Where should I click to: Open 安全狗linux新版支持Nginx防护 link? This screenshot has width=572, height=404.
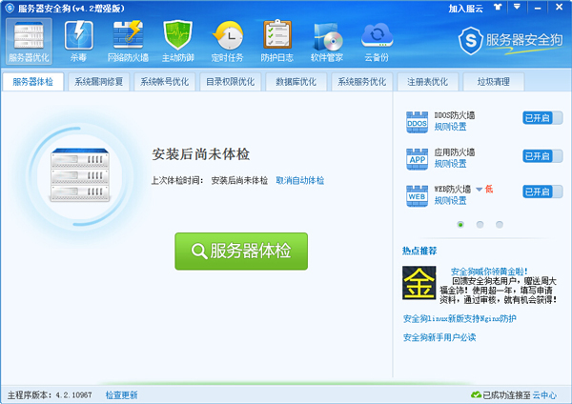point(460,318)
